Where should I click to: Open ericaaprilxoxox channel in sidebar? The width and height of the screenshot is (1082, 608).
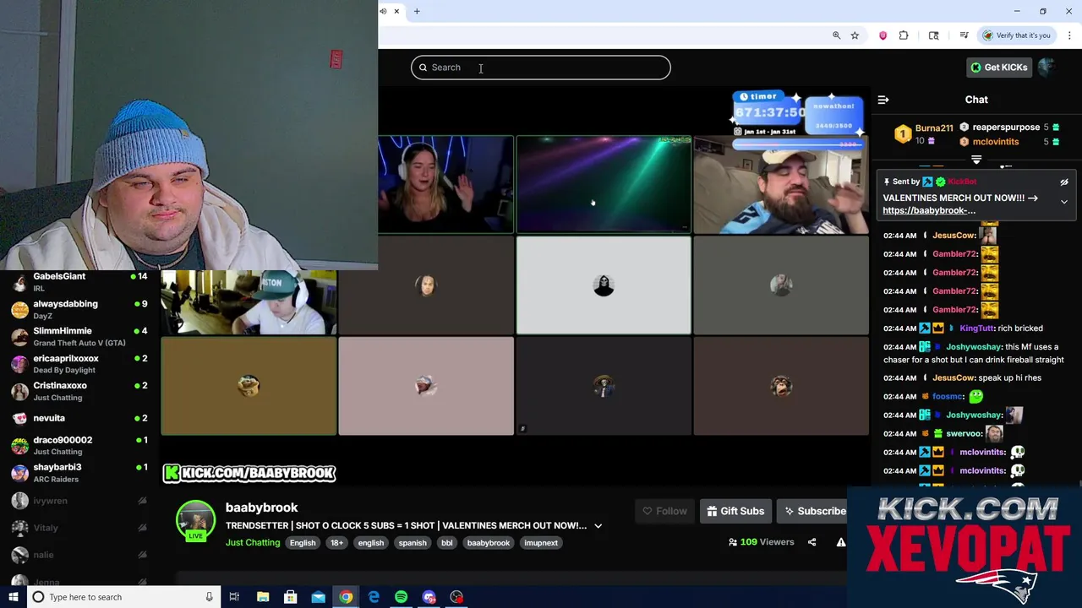(81, 364)
